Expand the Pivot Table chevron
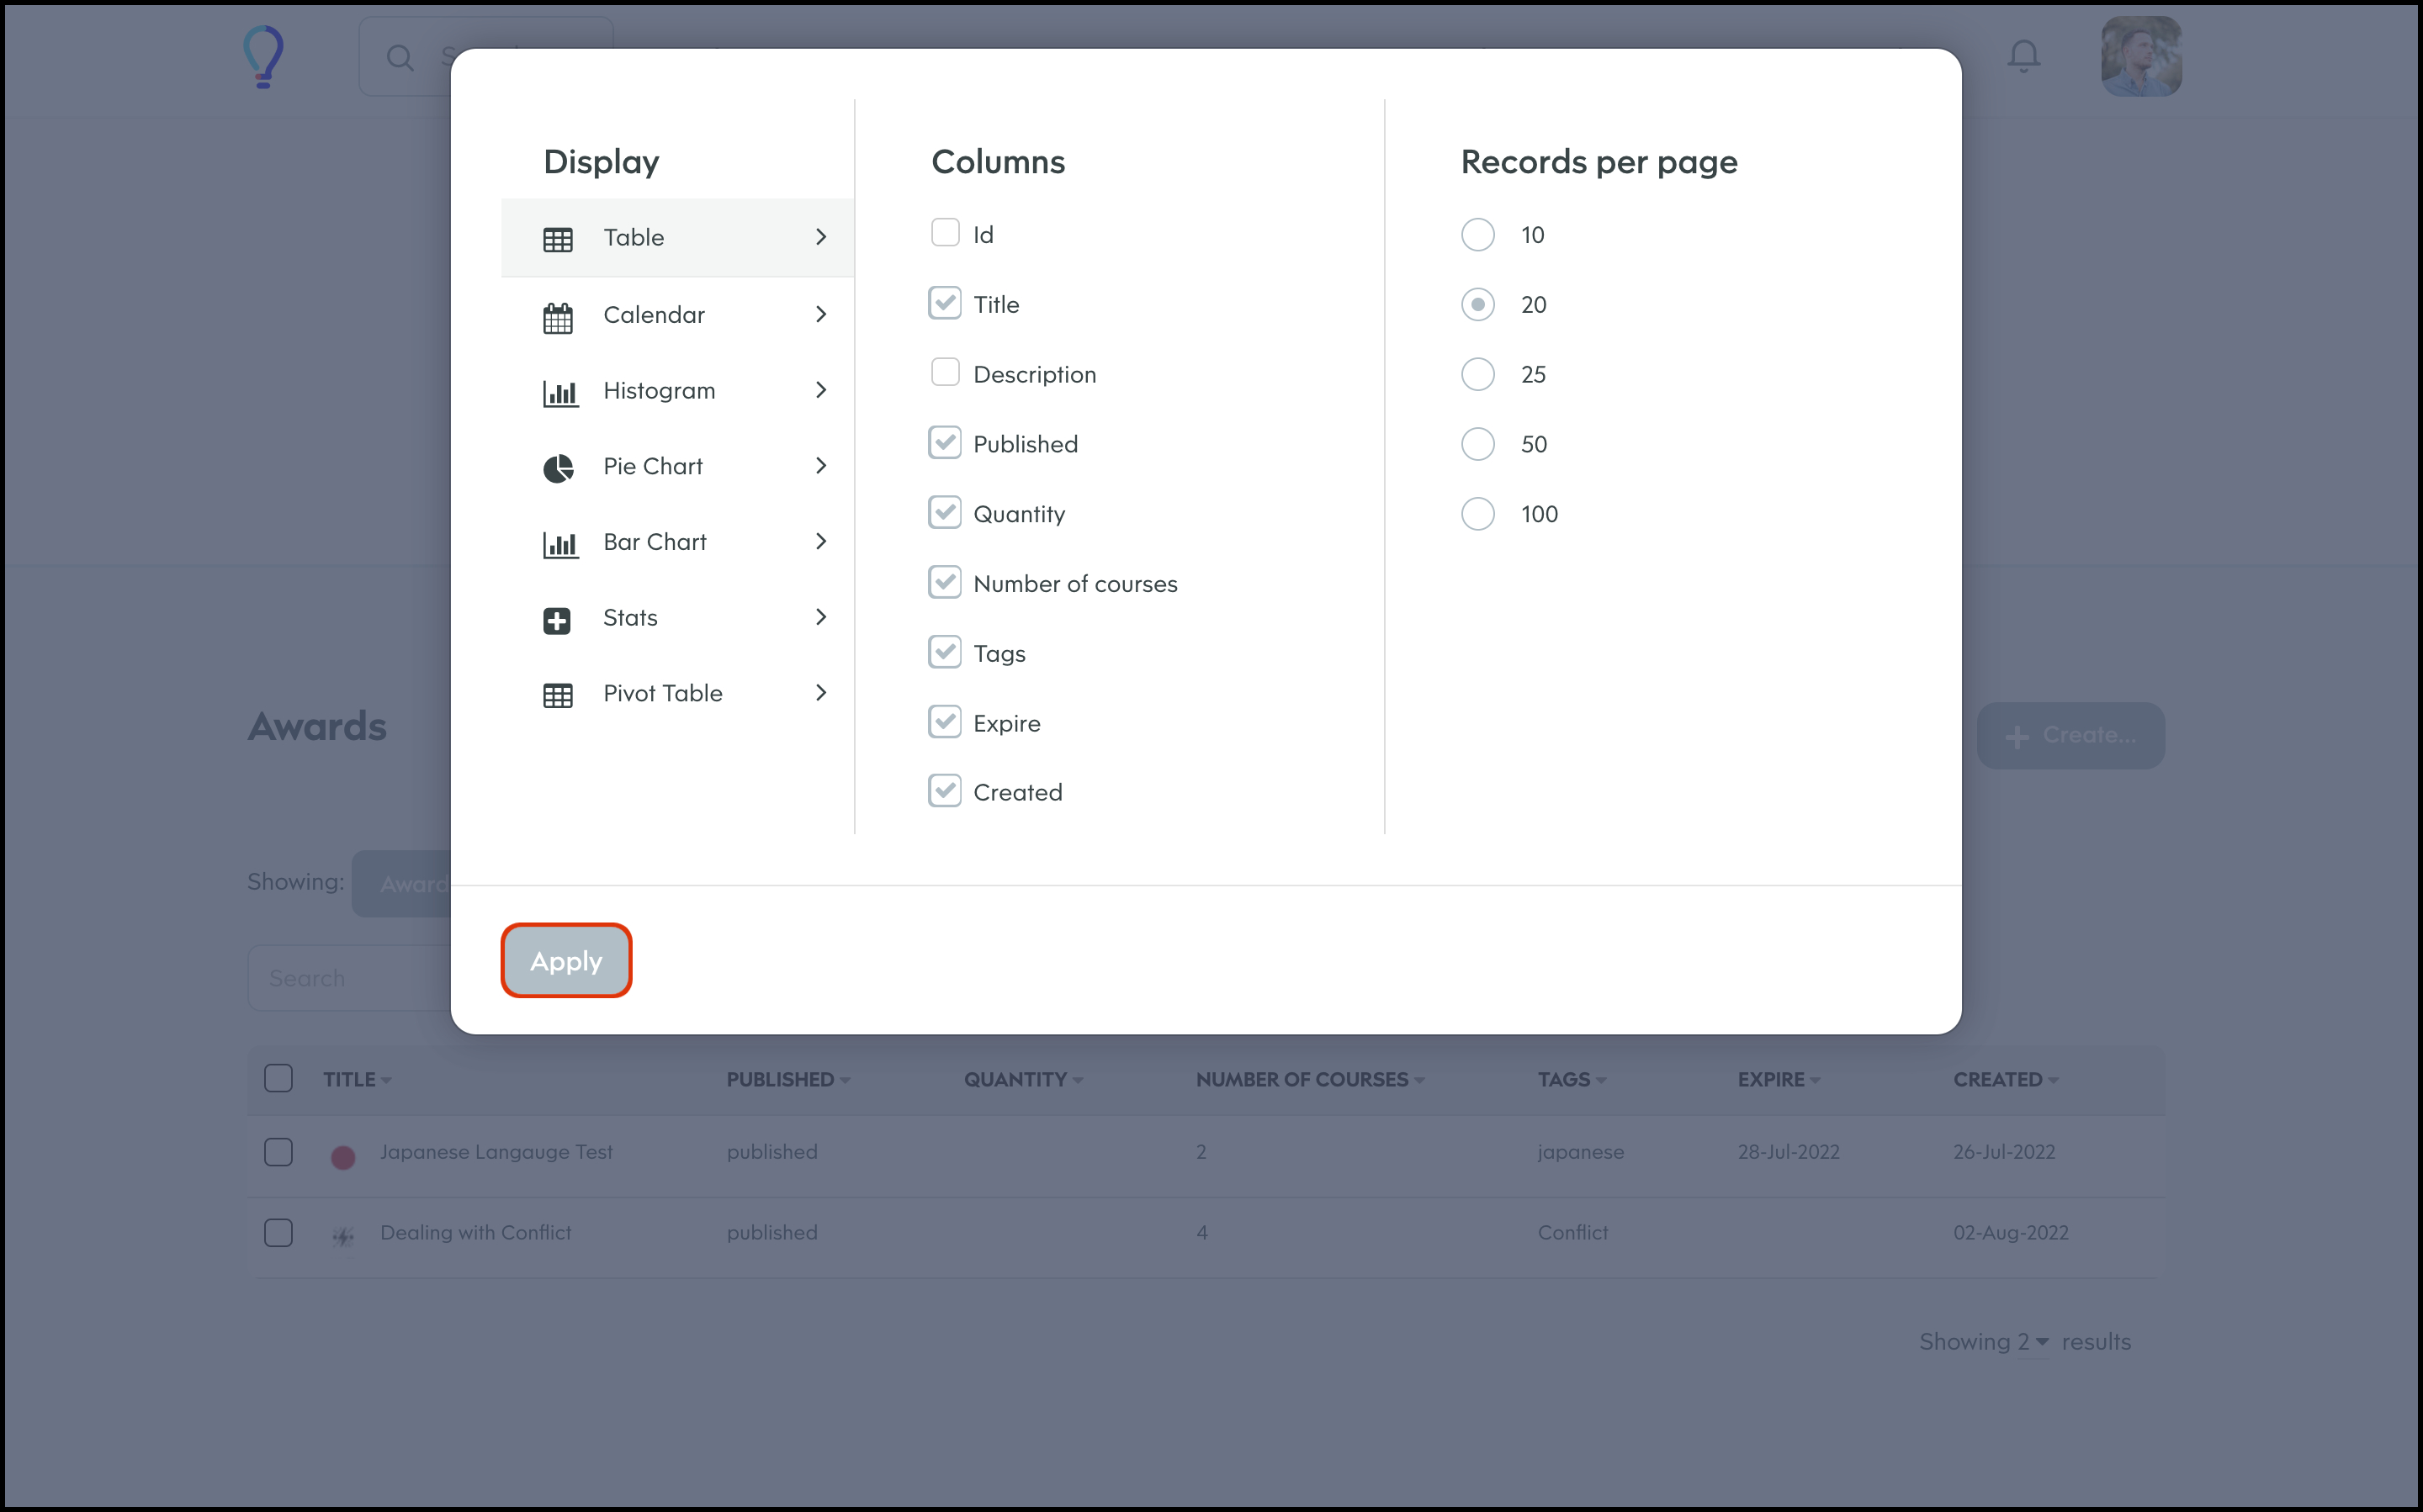Viewport: 2423px width, 1512px height. [x=820, y=693]
